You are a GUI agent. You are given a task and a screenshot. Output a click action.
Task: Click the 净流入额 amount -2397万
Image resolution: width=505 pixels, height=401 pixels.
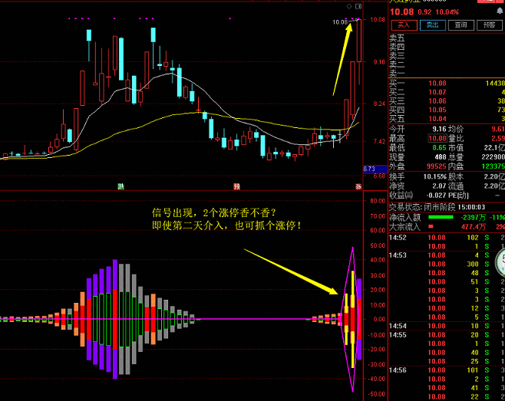click(x=473, y=217)
